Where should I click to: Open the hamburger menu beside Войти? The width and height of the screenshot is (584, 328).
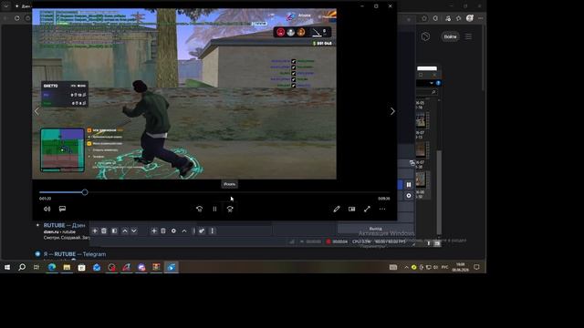(x=468, y=36)
